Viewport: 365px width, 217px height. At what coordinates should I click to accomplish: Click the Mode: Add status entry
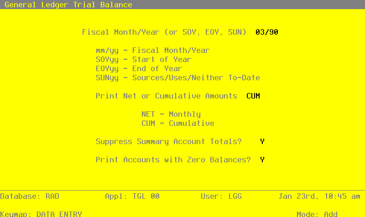[x=317, y=214]
